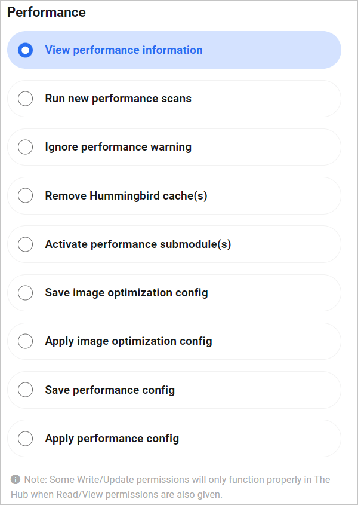
Task: Click the note about Write/Update permissions
Action: [173, 486]
